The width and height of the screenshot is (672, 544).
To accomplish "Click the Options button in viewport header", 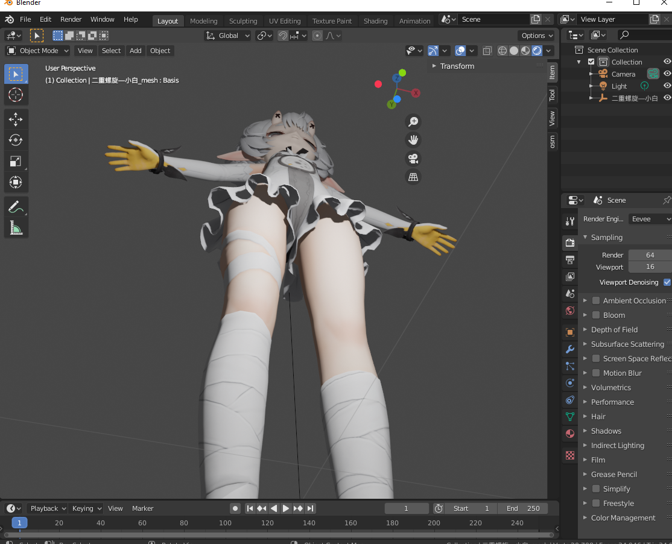I will 536,36.
